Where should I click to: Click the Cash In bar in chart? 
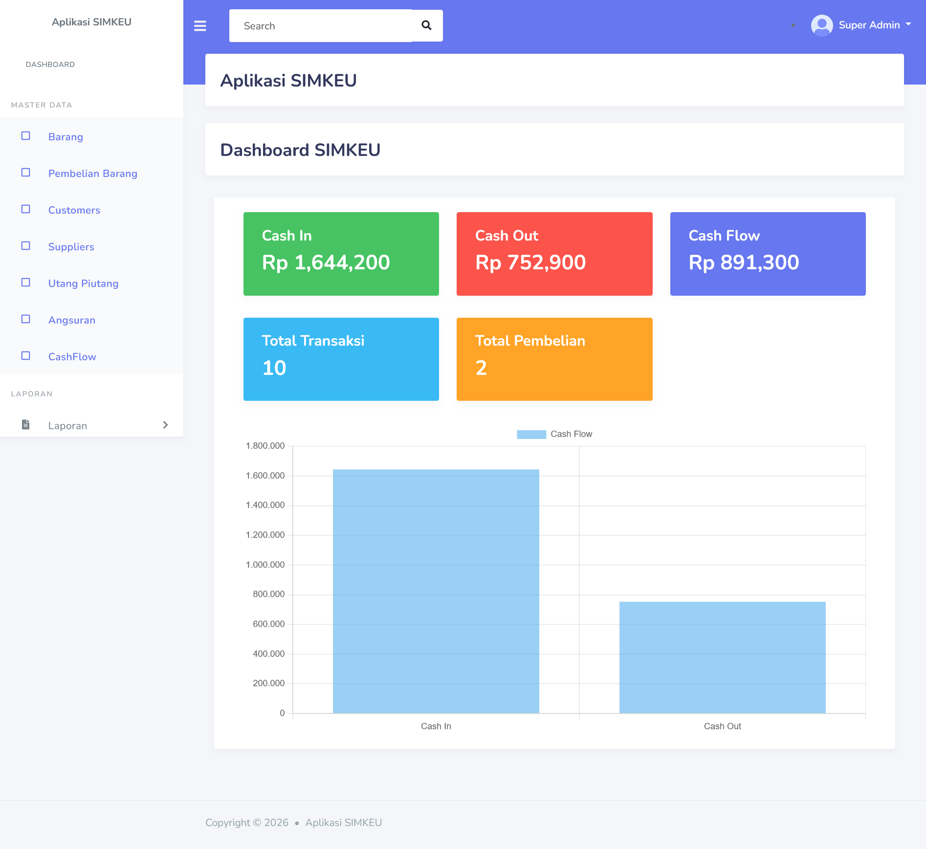pyautogui.click(x=436, y=591)
